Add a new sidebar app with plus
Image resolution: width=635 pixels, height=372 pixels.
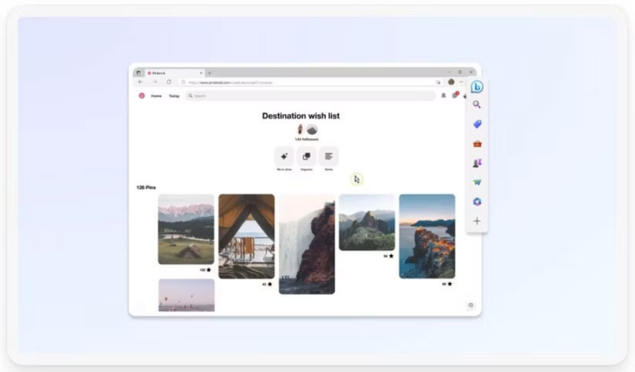tap(477, 221)
